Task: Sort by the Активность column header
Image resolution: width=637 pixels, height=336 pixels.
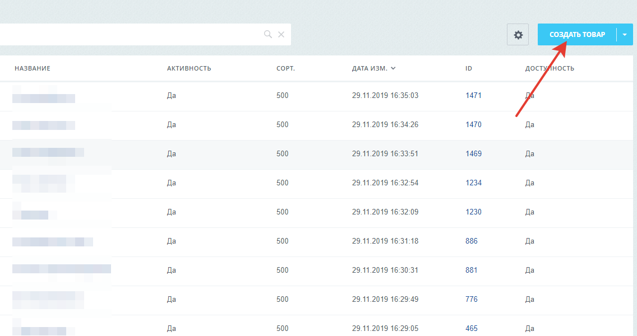Action: coord(189,68)
